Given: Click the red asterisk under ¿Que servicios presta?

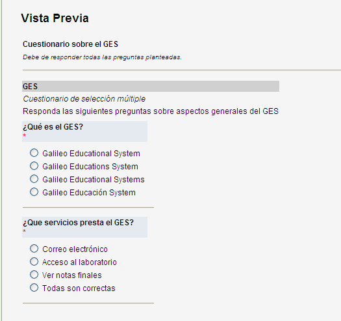Looking at the screenshot, I should pos(24,231).
